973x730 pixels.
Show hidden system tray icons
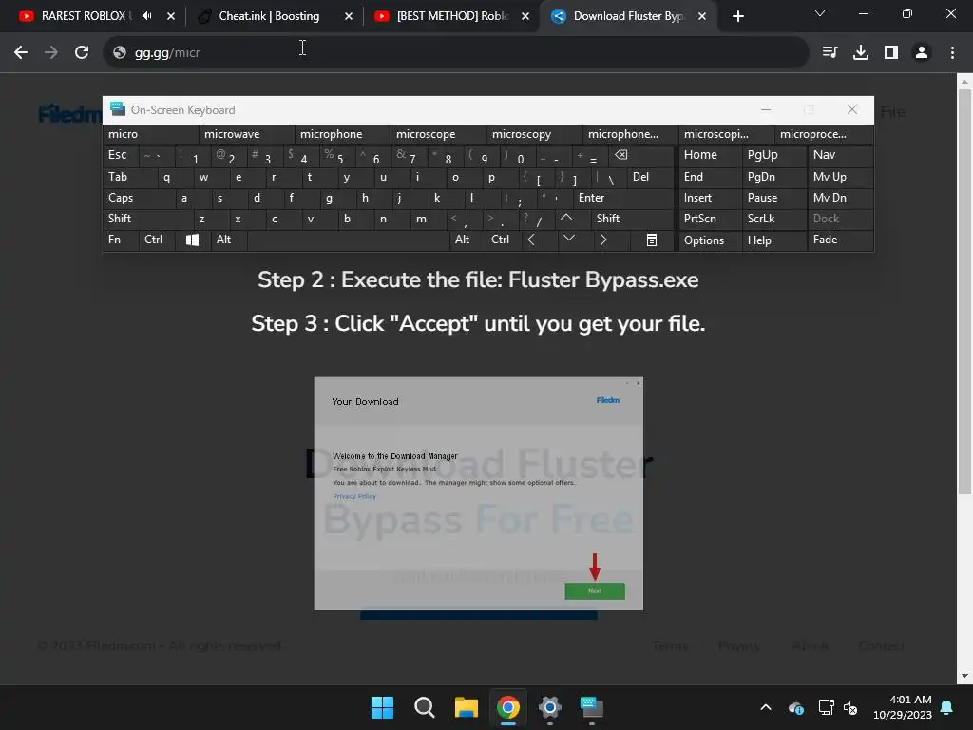(766, 707)
